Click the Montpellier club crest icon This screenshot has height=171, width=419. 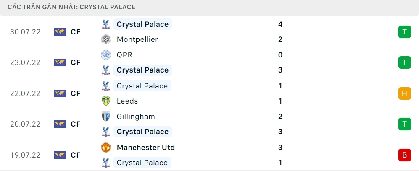coord(105,39)
